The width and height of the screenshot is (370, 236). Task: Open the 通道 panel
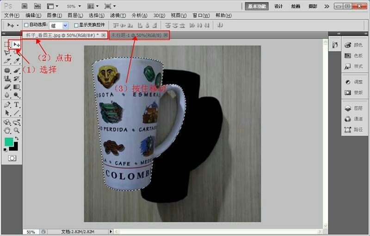(x=353, y=119)
